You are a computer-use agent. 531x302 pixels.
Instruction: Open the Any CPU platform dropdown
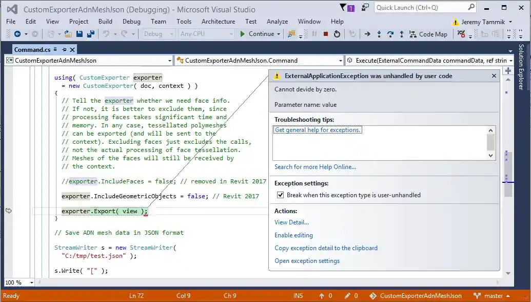231,34
